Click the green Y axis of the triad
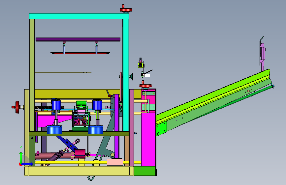 point(21,158)
